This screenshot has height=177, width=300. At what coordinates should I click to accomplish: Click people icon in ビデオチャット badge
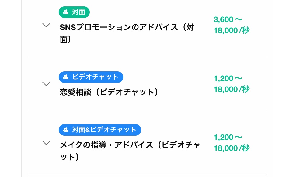coord(66,77)
